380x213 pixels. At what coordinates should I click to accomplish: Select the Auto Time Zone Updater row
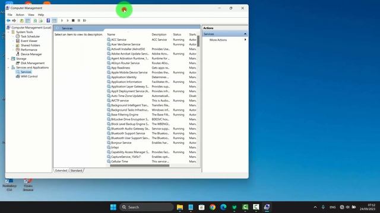[x=151, y=96]
